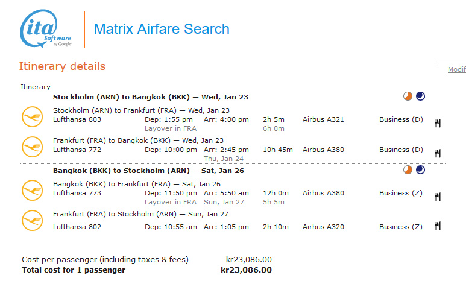Image resolution: width=466 pixels, height=281 pixels.
Task: Click Lufthansa logo for flight 803
Action: pos(32,116)
